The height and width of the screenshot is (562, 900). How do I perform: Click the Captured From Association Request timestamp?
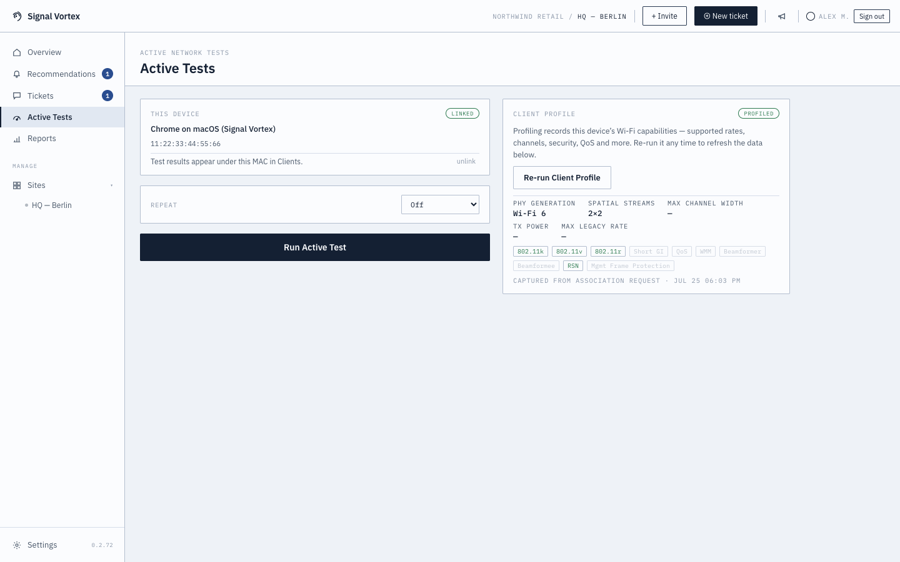point(627,281)
